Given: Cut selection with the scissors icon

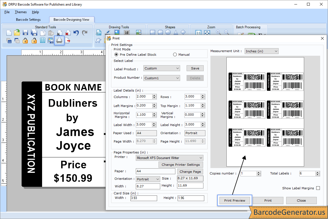Looking at the screenshot, I should tap(59, 33).
